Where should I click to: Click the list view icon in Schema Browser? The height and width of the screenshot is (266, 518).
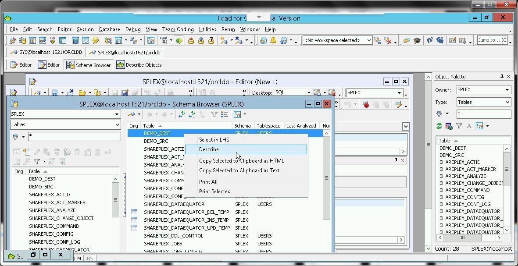pyautogui.click(x=225, y=114)
